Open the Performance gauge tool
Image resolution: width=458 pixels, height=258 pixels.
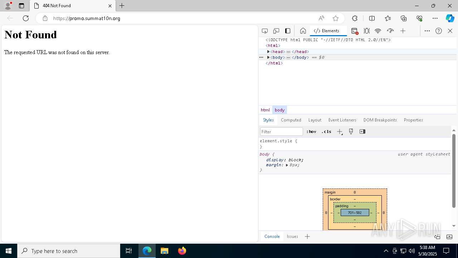tap(390, 31)
